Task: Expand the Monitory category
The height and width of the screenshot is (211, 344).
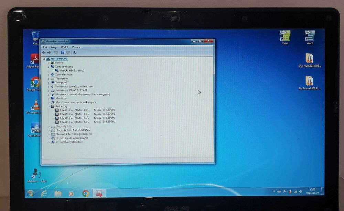Action: tap(49, 98)
